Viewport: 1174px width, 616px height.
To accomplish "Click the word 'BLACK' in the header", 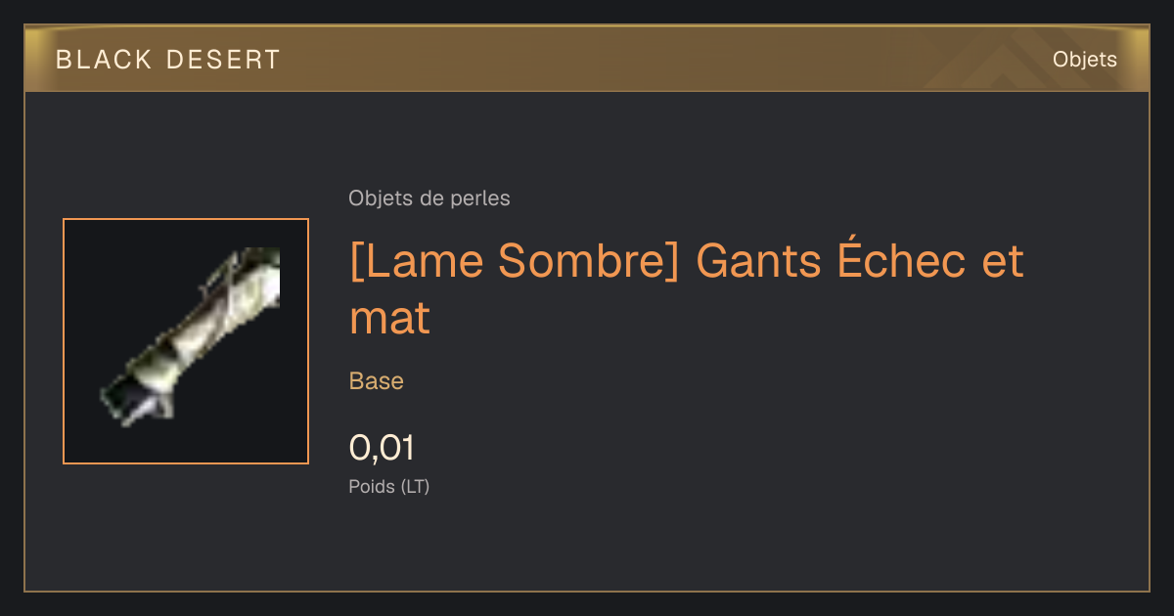I will click(x=105, y=60).
